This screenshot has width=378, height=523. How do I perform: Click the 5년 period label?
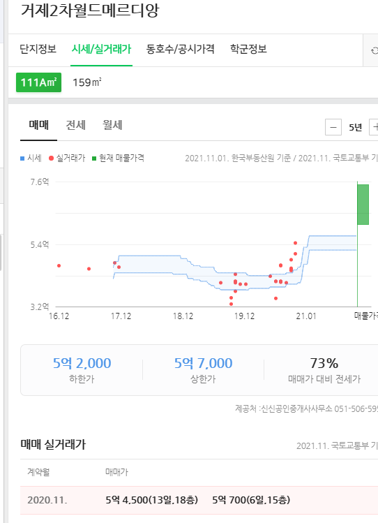point(356,127)
